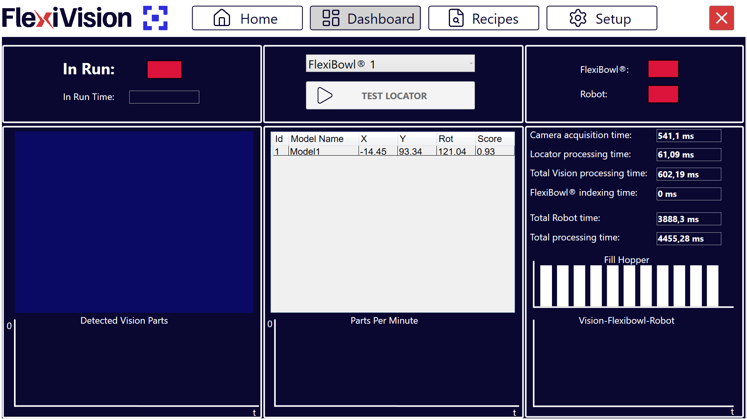Open the FlexiBowl 1 dropdown

click(x=390, y=63)
